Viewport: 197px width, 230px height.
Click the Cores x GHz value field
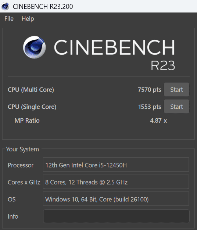tap(116, 182)
